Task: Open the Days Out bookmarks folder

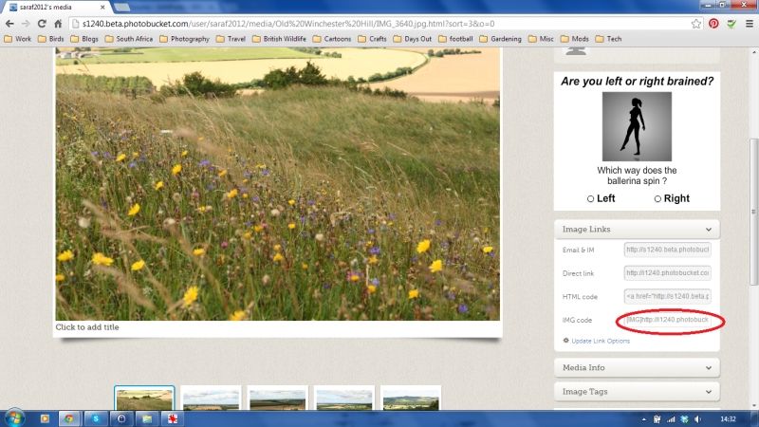Action: (x=413, y=39)
